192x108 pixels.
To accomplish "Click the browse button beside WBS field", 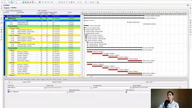I will pyautogui.click(x=67, y=92).
